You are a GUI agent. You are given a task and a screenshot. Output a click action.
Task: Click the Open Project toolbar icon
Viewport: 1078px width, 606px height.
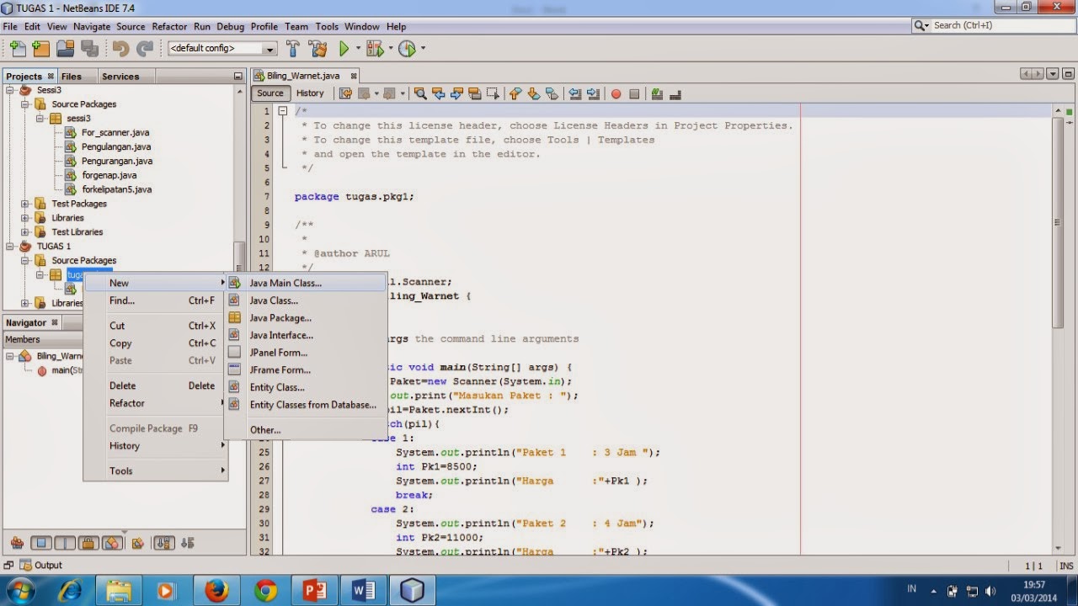65,49
